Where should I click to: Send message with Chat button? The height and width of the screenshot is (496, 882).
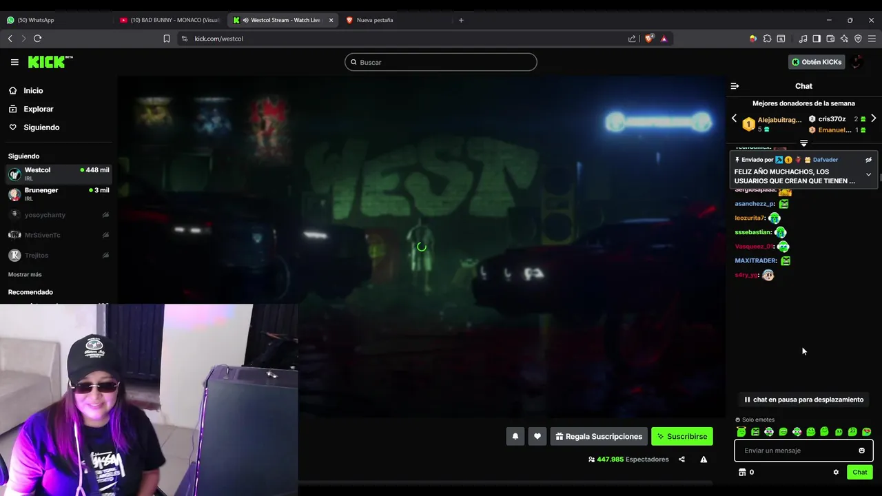(x=860, y=472)
